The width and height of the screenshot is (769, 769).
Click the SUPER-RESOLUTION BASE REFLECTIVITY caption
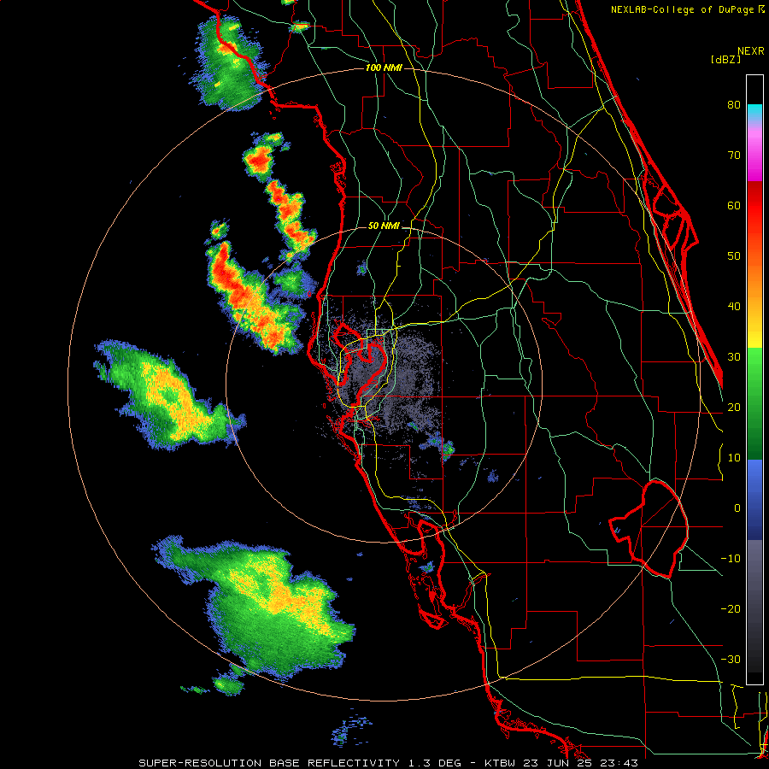coord(269,763)
